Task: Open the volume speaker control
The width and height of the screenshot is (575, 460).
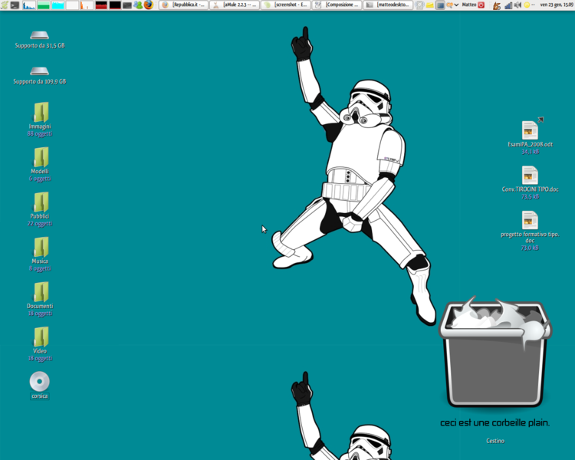Action: point(517,5)
